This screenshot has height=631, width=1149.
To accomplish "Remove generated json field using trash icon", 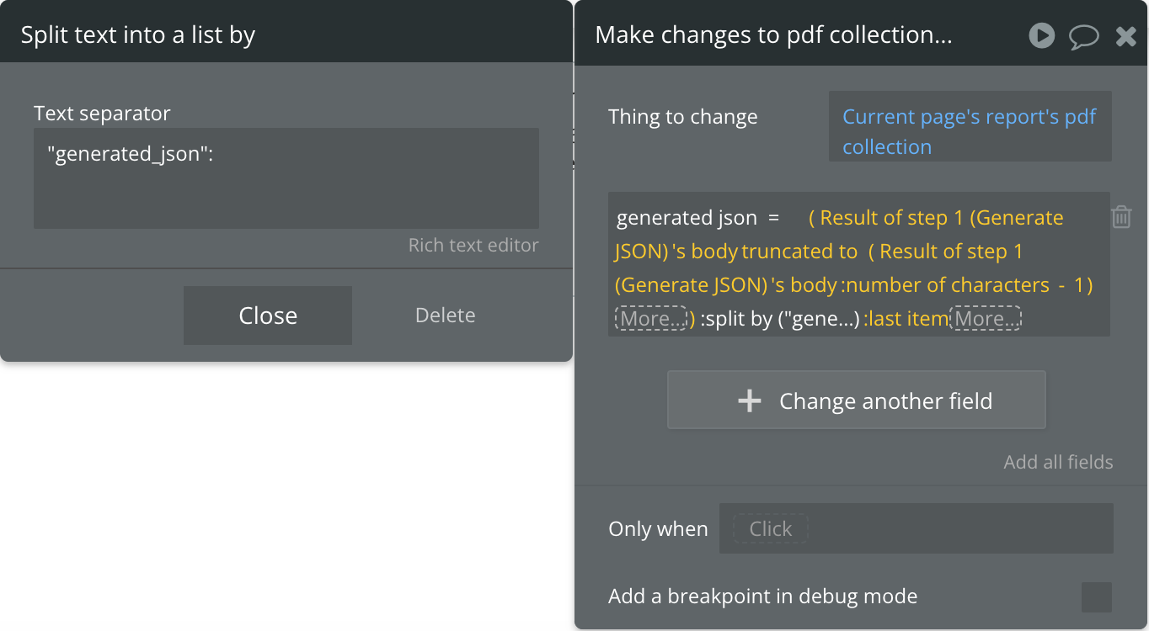I will point(1121,217).
